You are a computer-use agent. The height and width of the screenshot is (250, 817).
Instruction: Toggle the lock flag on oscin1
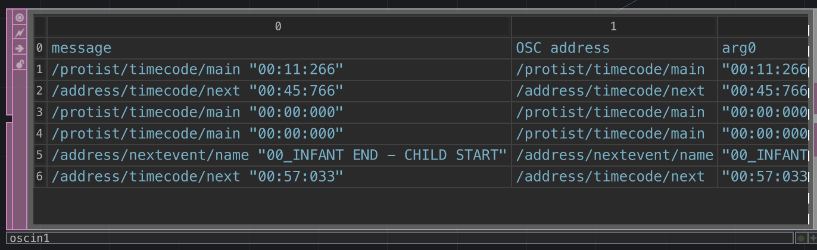[x=20, y=64]
